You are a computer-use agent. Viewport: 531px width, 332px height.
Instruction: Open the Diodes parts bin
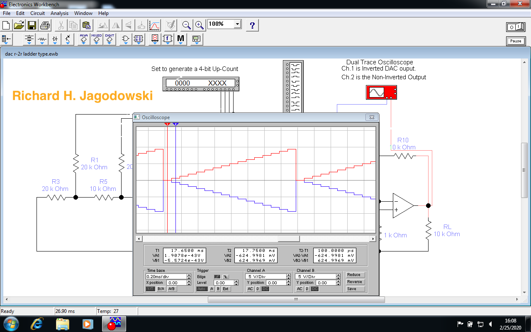coord(55,39)
